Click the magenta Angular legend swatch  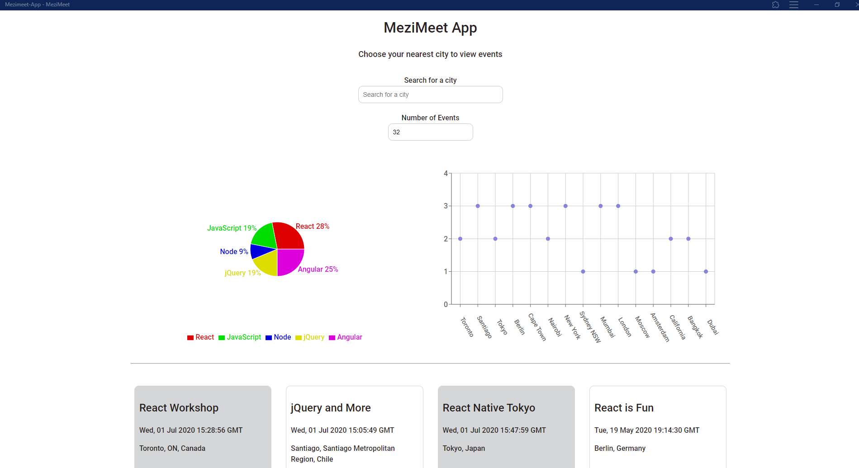click(332, 338)
